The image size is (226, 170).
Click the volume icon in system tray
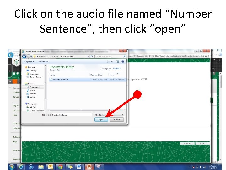[x=201, y=167]
